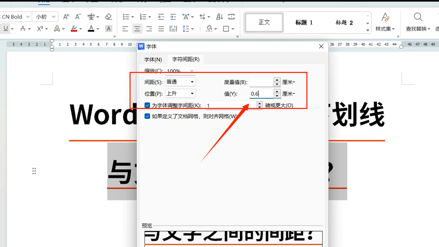Justify the paragraph text
439x247 pixels.
click(161, 29)
